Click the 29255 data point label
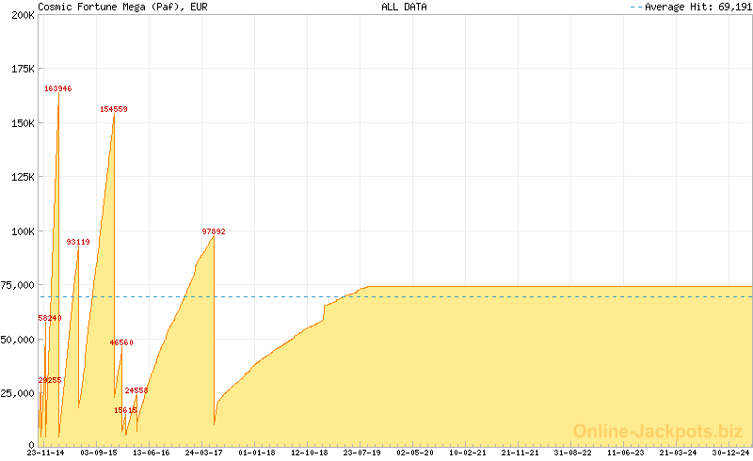753x461 pixels. tap(50, 380)
